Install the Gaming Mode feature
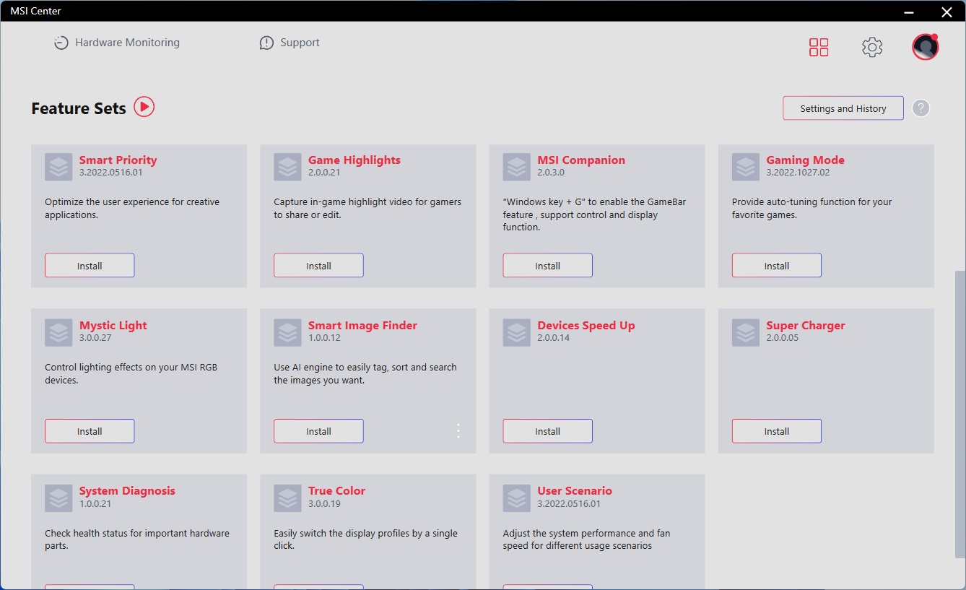This screenshot has height=590, width=966. pos(776,266)
